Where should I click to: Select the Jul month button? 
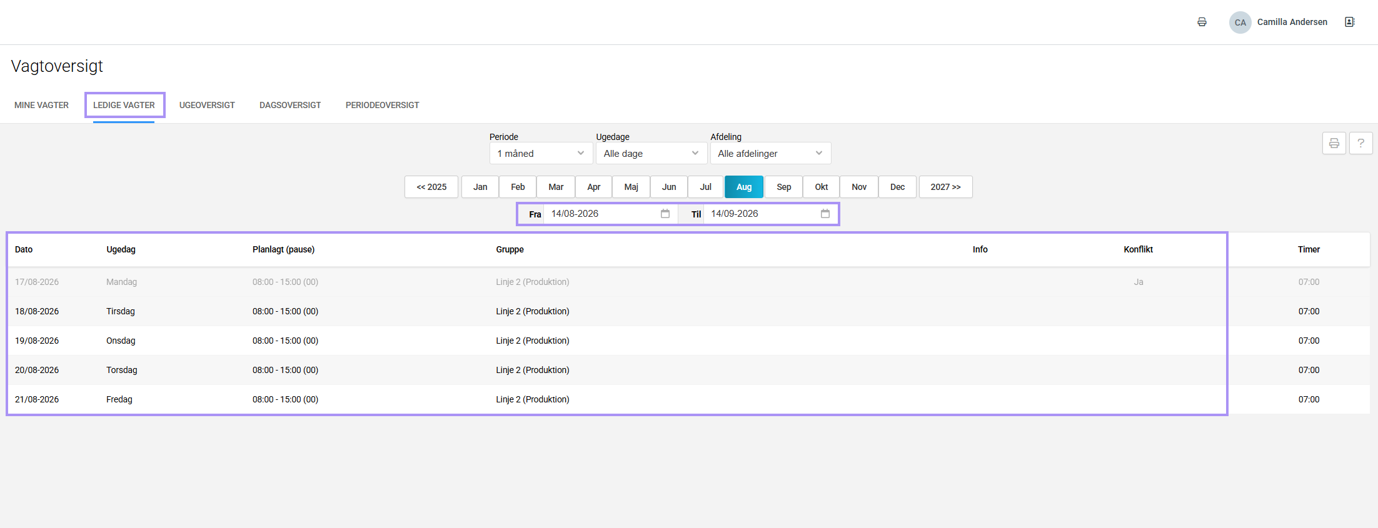click(706, 187)
